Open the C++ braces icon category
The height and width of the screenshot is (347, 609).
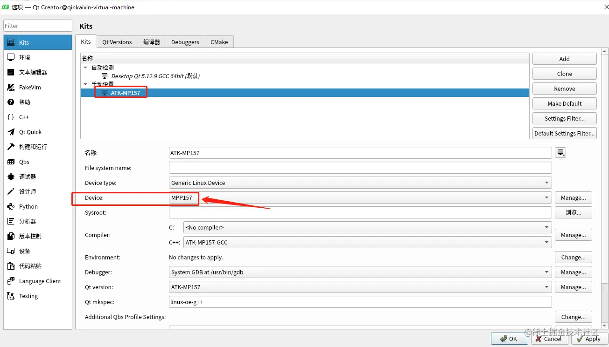pos(11,117)
